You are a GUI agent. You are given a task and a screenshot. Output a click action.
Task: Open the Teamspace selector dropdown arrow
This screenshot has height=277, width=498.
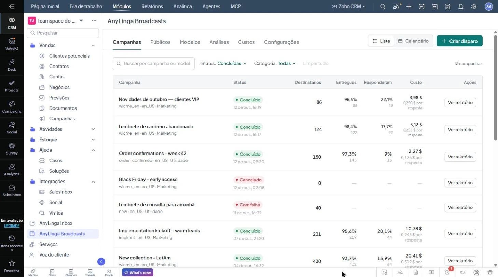(81, 21)
